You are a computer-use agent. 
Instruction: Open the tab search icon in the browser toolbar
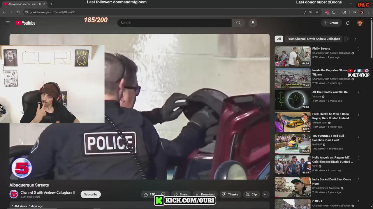point(344,12)
